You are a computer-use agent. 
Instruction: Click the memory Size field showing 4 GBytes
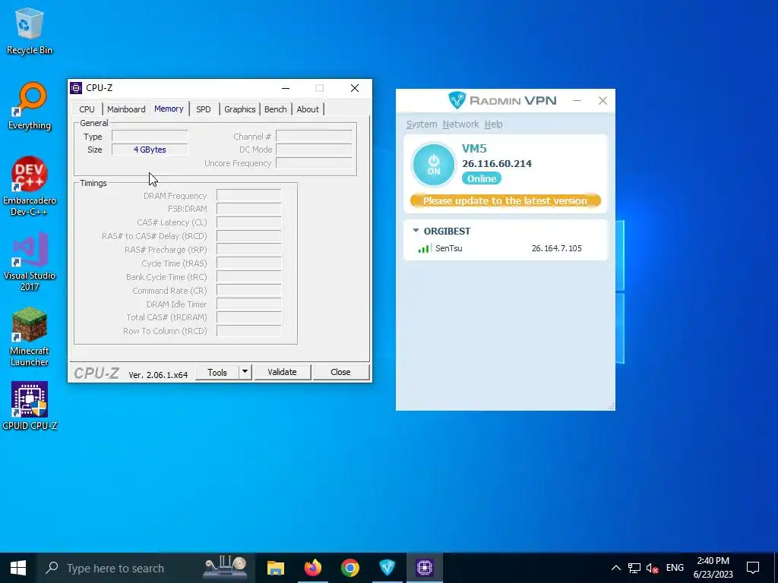point(150,150)
